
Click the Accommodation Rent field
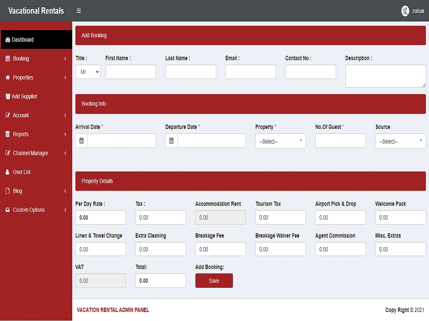point(221,217)
